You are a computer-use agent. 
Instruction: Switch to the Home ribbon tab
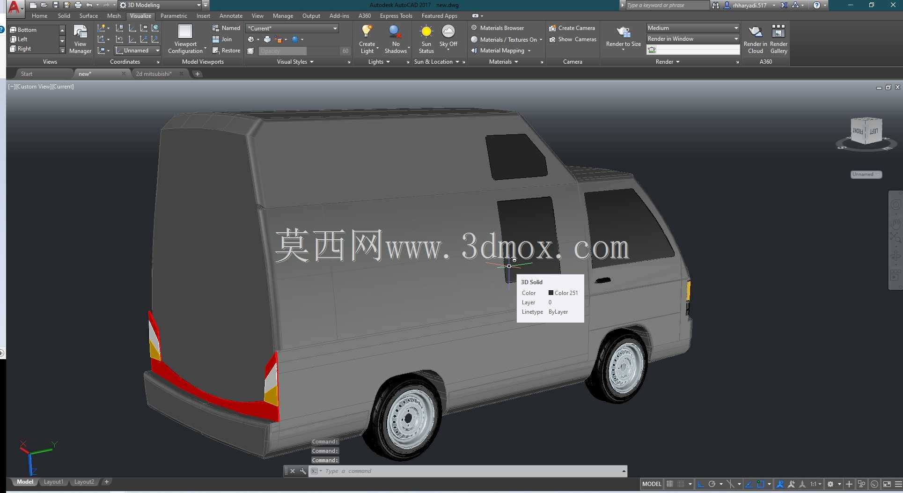tap(40, 16)
